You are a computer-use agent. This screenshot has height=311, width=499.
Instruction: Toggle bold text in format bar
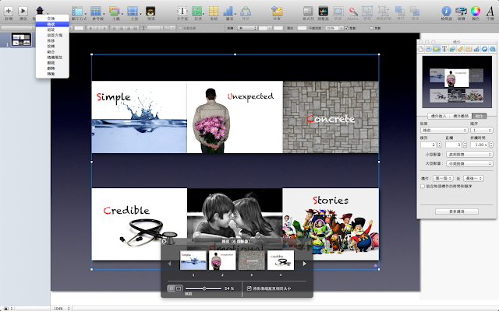pos(90,28)
